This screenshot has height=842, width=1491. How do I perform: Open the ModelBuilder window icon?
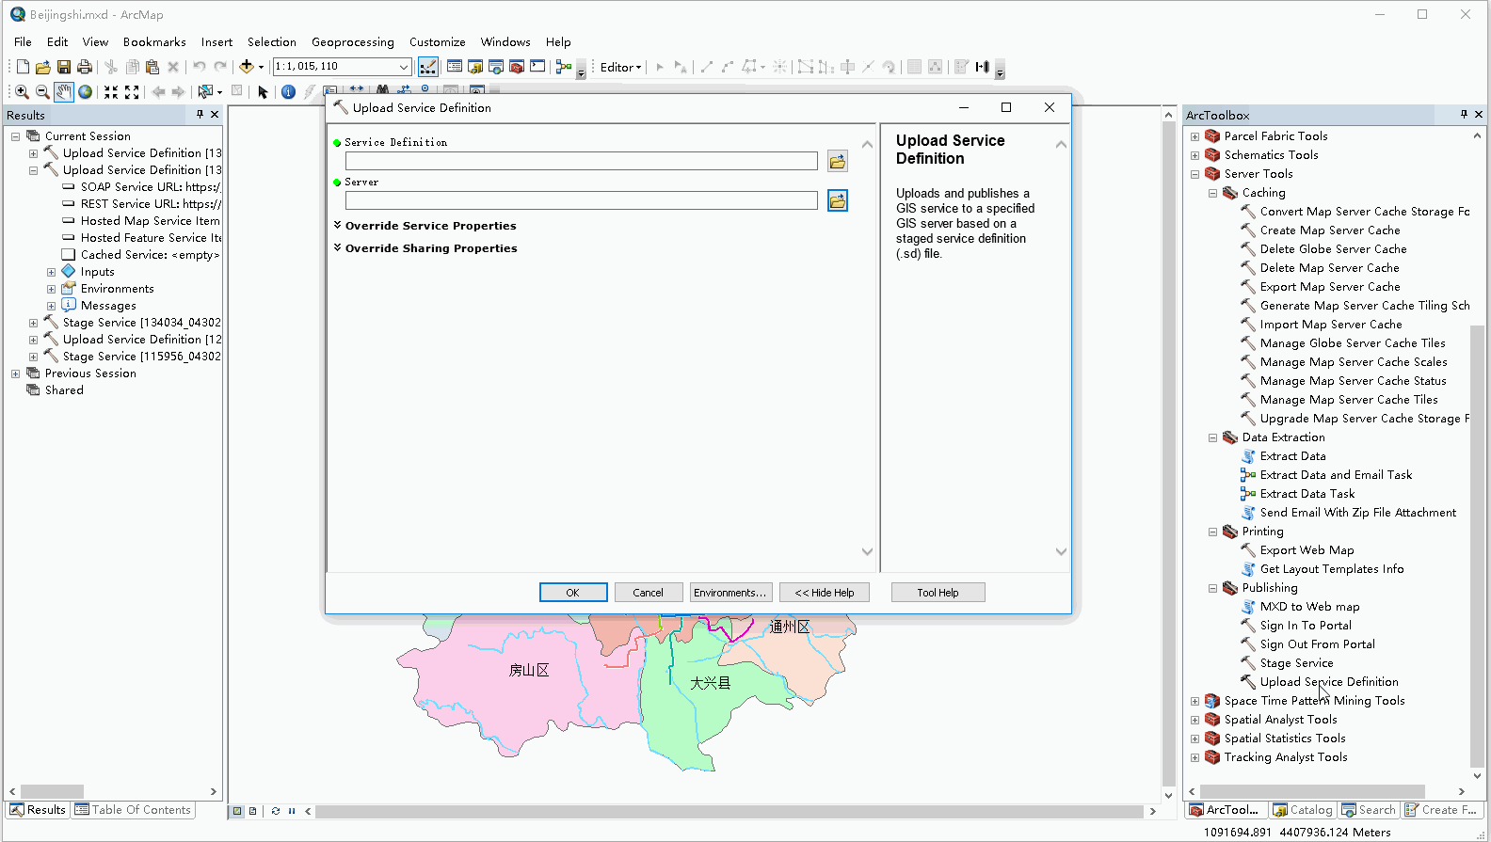[564, 67]
